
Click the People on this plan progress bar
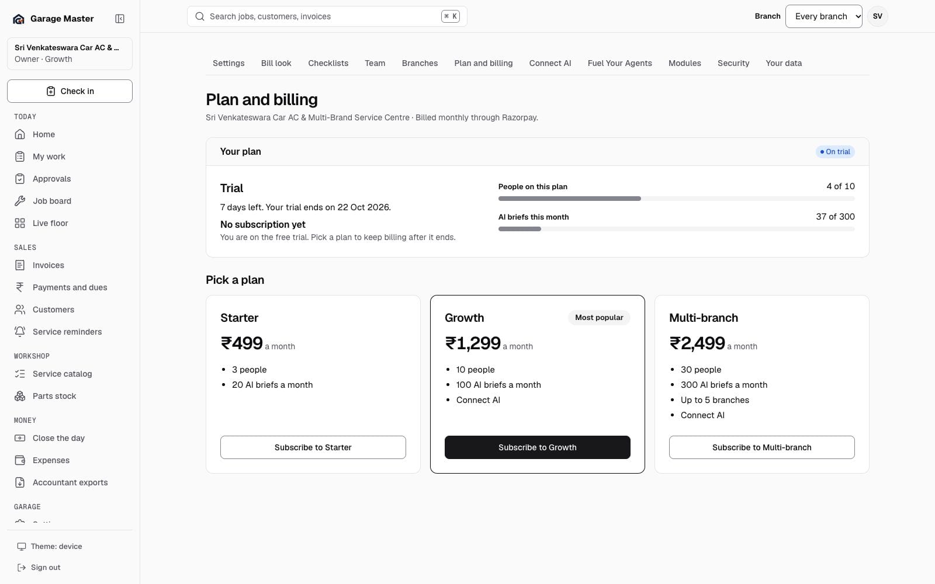click(676, 199)
